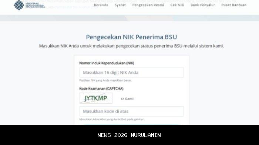The image size is (259, 145).
Task: Refresh captcha with Ganti button
Action: pos(127,99)
